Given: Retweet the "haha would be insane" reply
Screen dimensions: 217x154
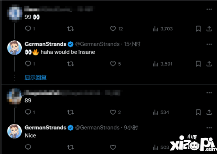Looking at the screenshot, I should [71, 64].
